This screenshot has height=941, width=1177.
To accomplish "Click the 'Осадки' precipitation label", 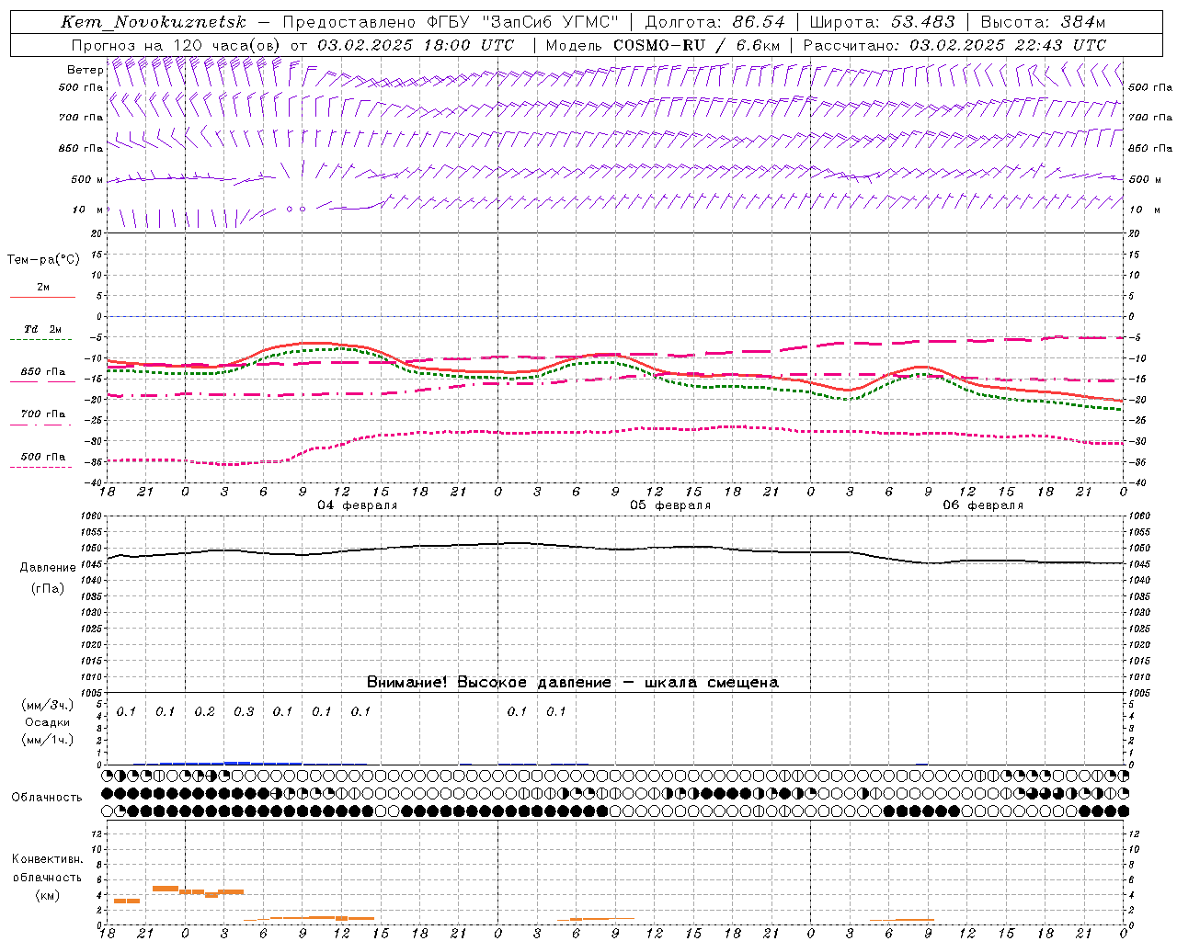I will [48, 722].
